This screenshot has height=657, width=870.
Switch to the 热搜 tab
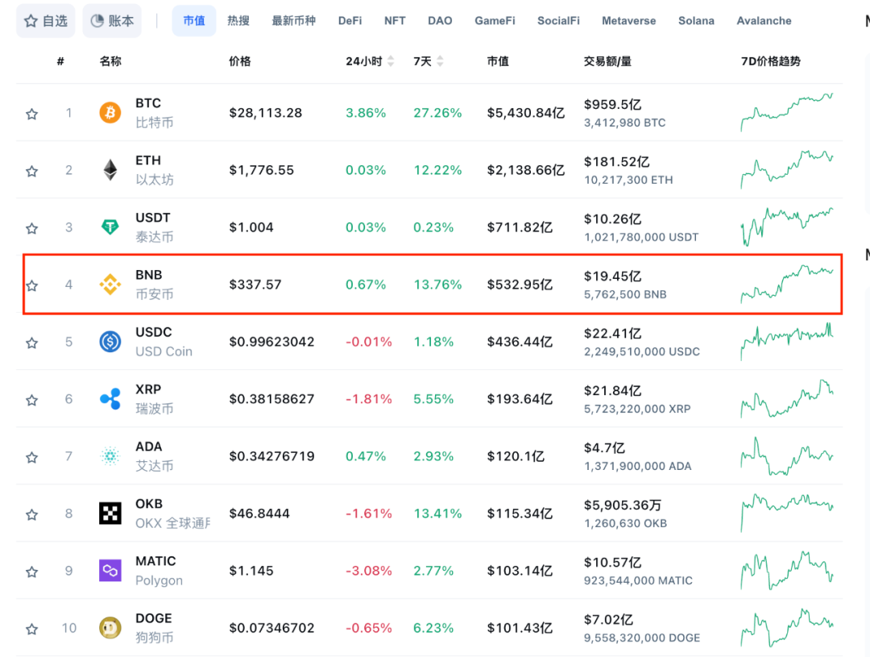pos(238,21)
